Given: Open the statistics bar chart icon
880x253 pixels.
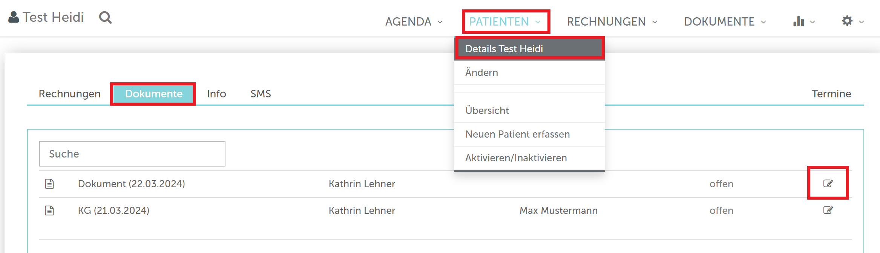Looking at the screenshot, I should pyautogui.click(x=798, y=21).
